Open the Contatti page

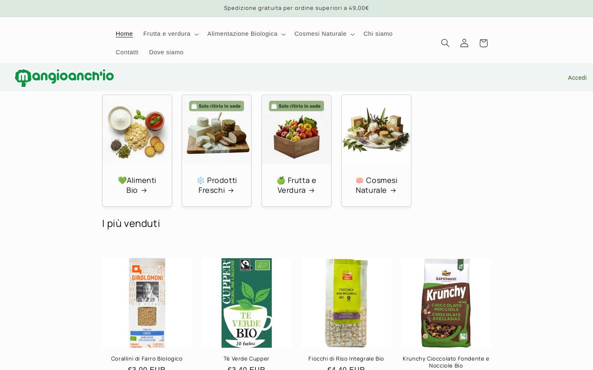[127, 52]
